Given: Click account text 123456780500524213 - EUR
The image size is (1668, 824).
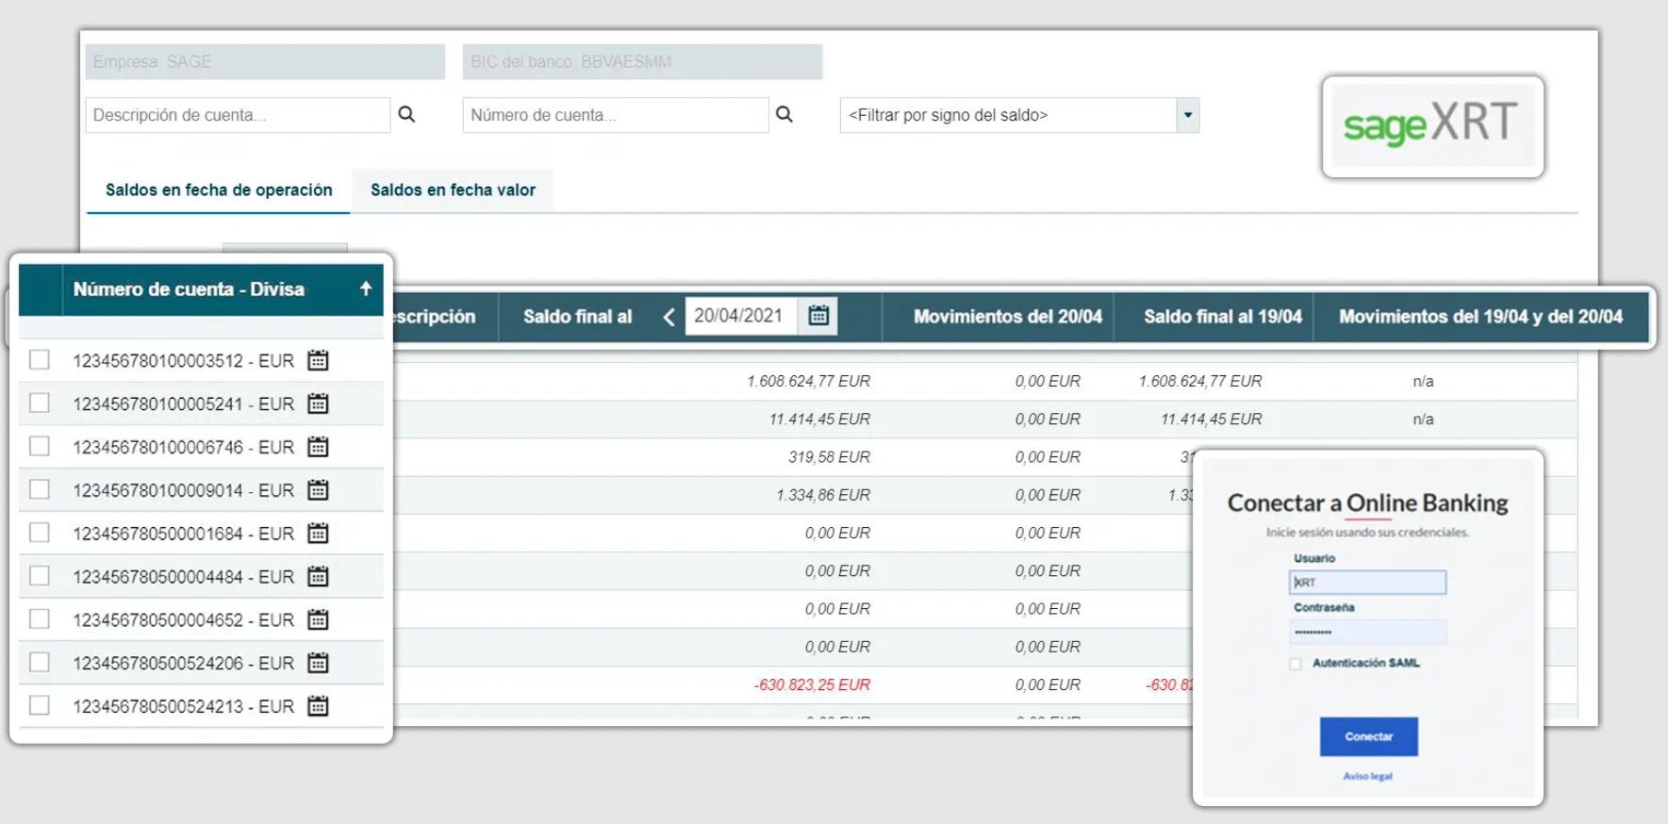Looking at the screenshot, I should (x=184, y=706).
